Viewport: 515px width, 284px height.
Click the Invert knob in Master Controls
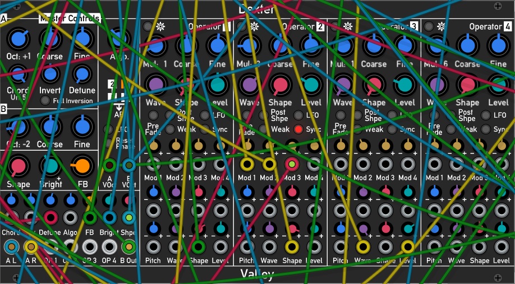tap(50, 74)
